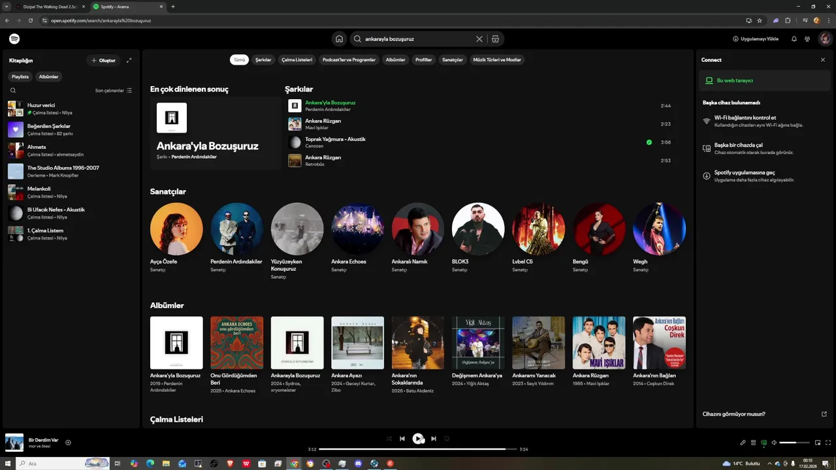Toggle repeat mode

(x=447, y=439)
